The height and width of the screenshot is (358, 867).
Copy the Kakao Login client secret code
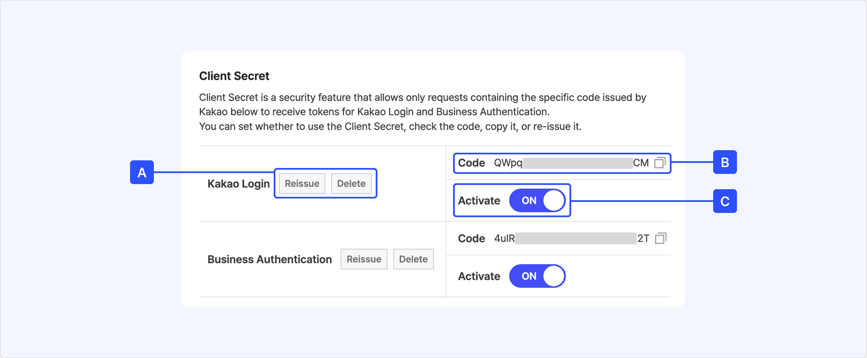660,163
